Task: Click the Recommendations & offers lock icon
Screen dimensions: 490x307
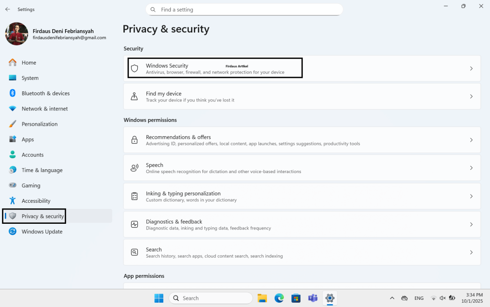Action: [134, 140]
